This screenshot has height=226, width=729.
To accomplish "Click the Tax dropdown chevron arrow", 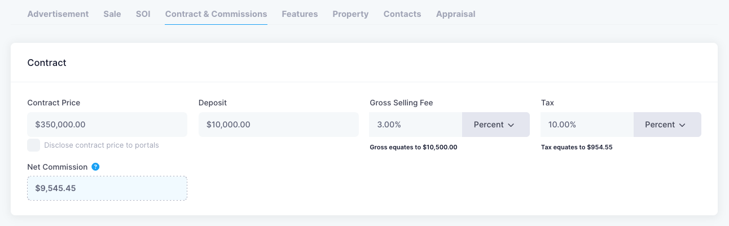I will 682,125.
